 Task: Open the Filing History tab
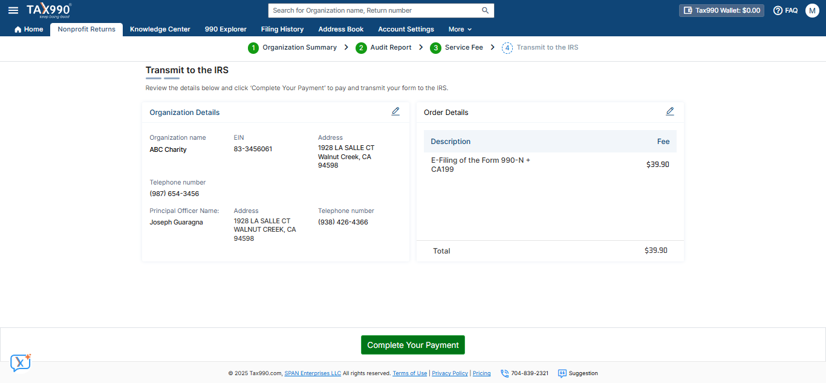point(282,29)
